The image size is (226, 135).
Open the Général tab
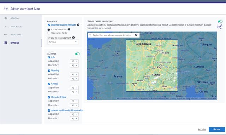coord(15,18)
